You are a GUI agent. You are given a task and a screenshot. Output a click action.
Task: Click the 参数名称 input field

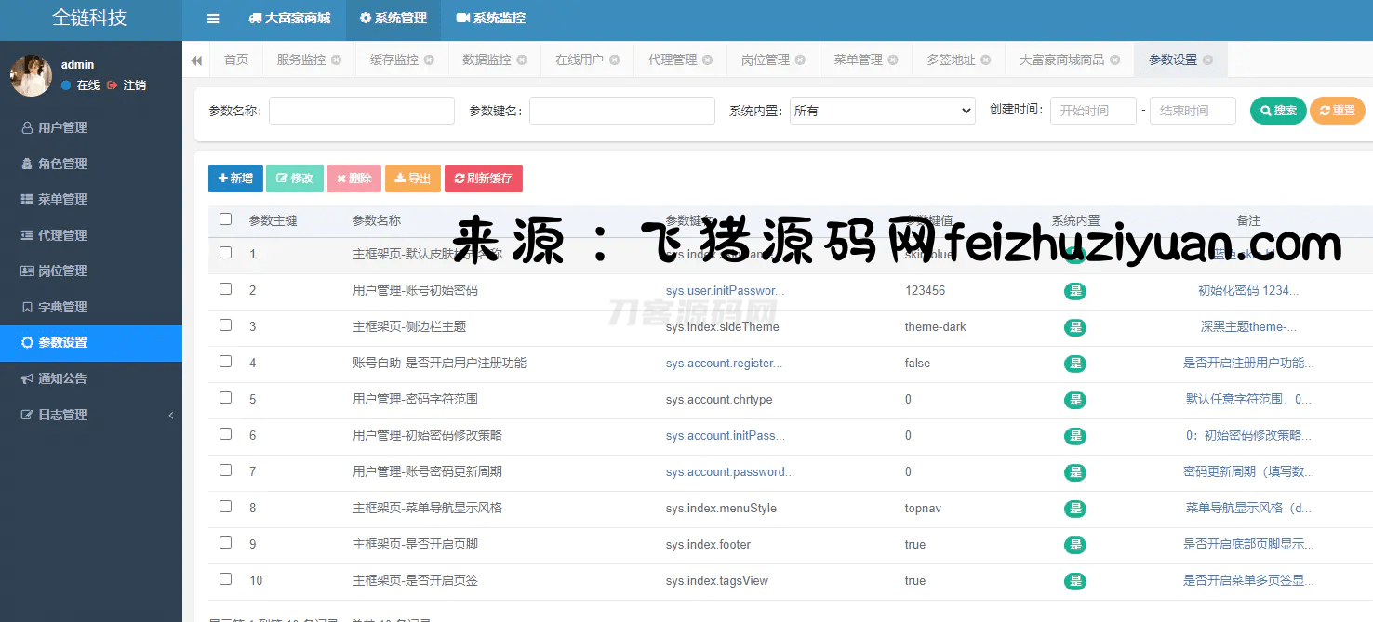point(361,111)
